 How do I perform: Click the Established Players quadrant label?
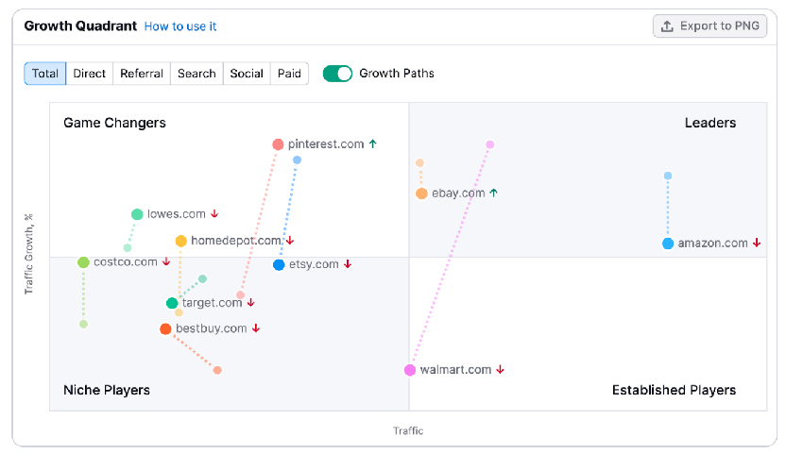[674, 391]
